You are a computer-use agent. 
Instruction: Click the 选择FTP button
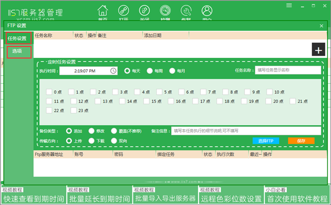(266, 141)
